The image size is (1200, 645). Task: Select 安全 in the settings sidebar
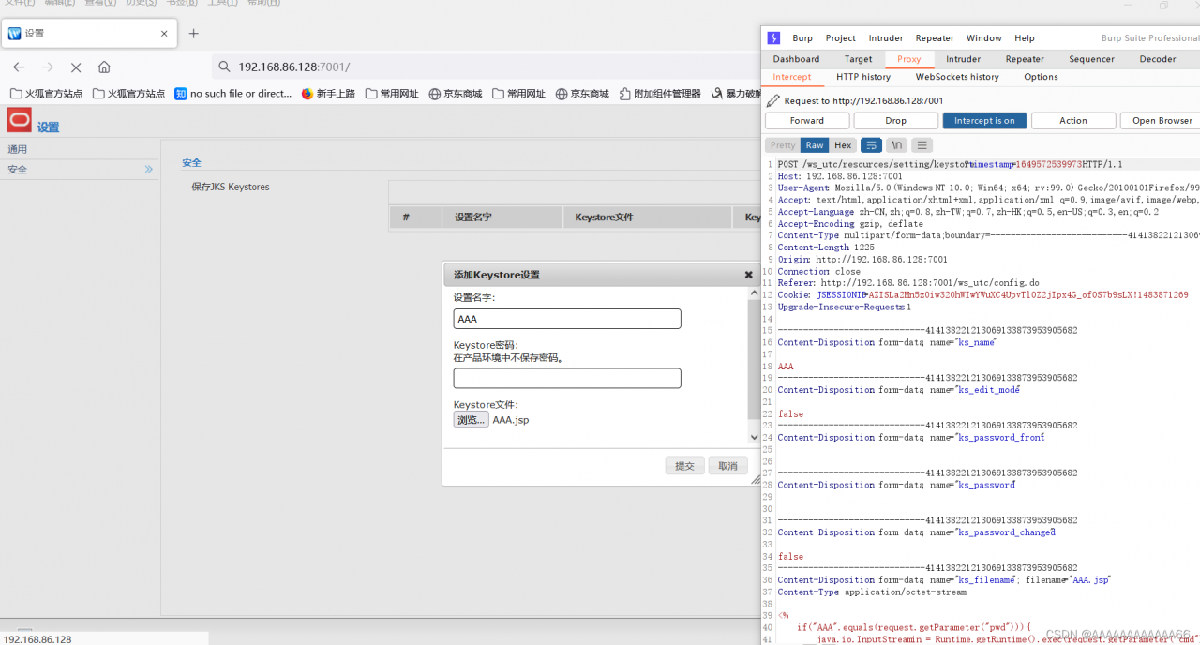(x=80, y=170)
